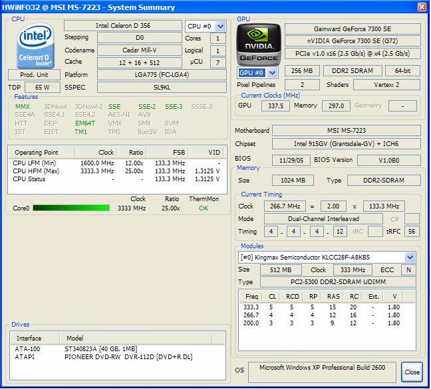The image size is (431, 389).
Task: Open the CPU #0 dropdown
Action: pyautogui.click(x=220, y=27)
